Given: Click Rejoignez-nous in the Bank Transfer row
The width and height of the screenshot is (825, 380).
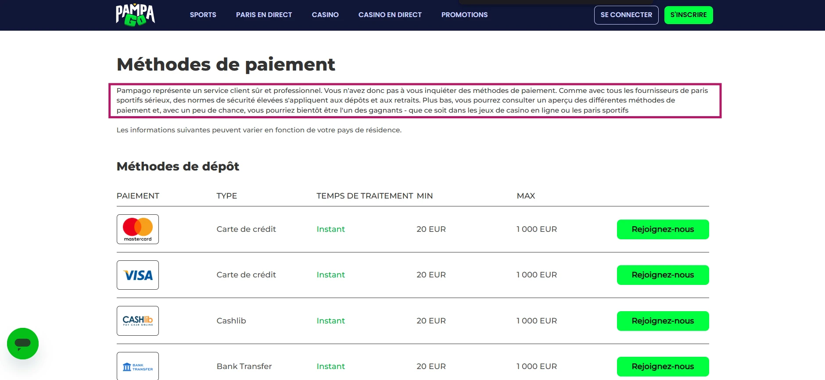Looking at the screenshot, I should (x=663, y=366).
